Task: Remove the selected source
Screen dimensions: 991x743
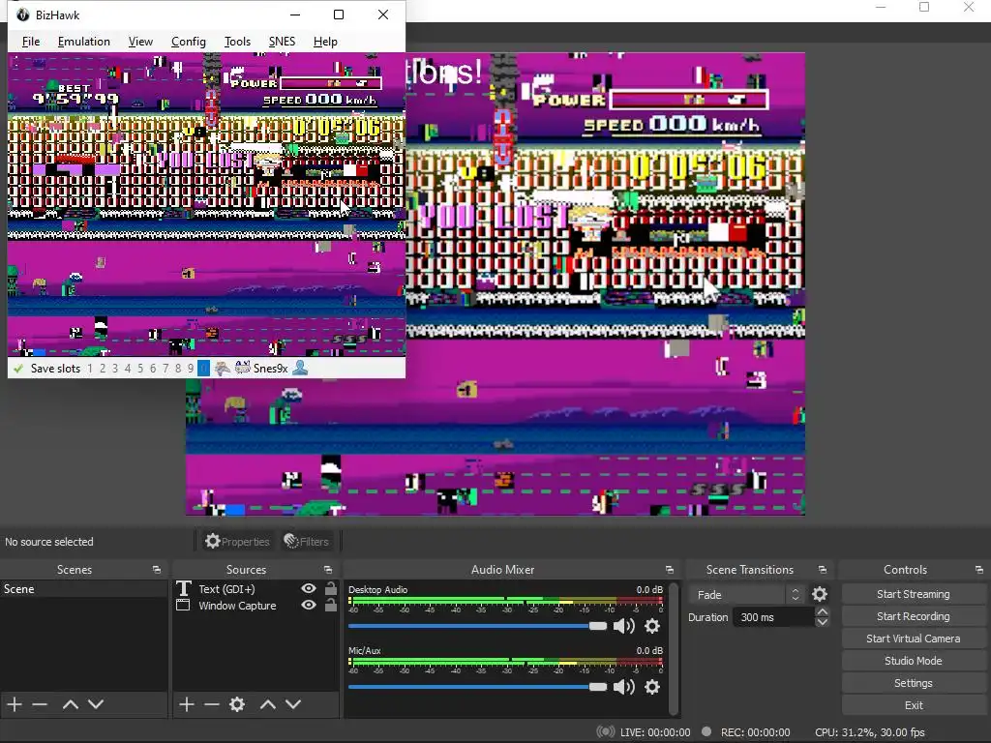Action: coord(212,704)
